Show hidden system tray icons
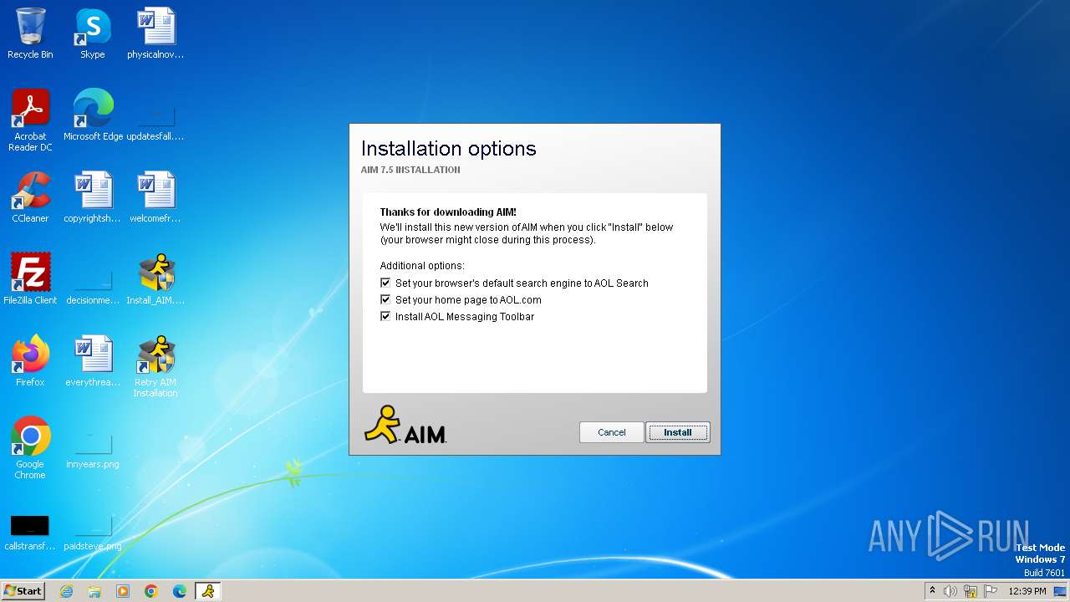Viewport: 1070px width, 602px height. pyautogui.click(x=932, y=590)
